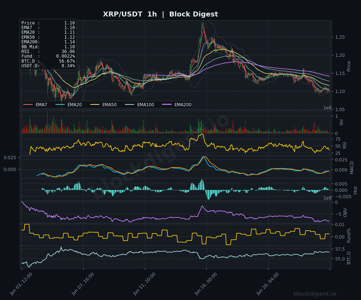This screenshot has height=300, width=361.
Task: Click the EMA20 1.11 row in info box
Action: click(x=48, y=32)
